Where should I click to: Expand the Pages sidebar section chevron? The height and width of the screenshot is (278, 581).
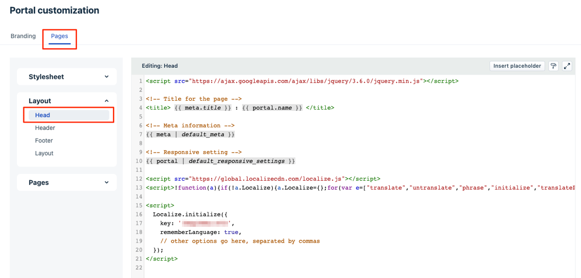point(107,183)
